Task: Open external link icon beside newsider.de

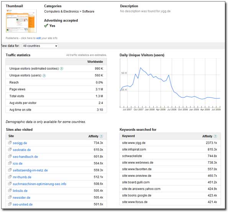Action: click(x=10, y=197)
